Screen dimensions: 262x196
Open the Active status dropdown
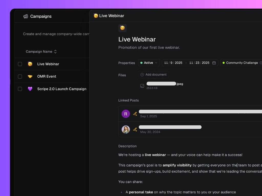coord(149,63)
